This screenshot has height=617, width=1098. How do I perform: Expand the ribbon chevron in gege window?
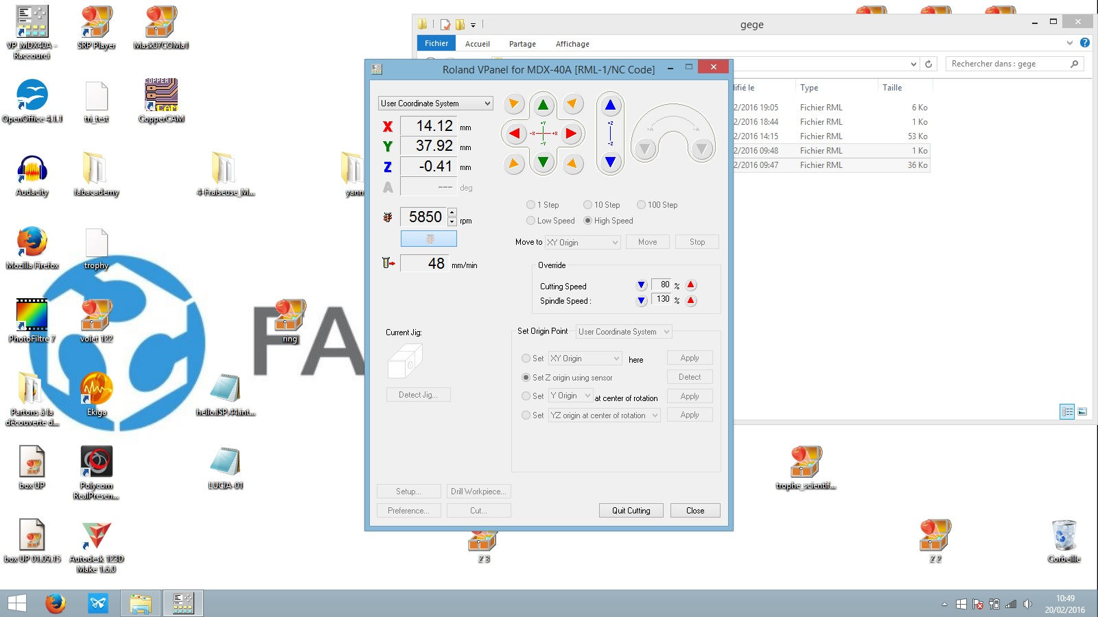(x=1069, y=43)
